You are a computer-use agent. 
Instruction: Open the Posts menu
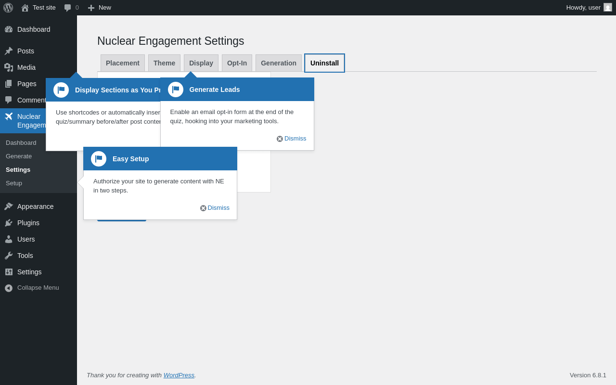[x=38, y=51]
